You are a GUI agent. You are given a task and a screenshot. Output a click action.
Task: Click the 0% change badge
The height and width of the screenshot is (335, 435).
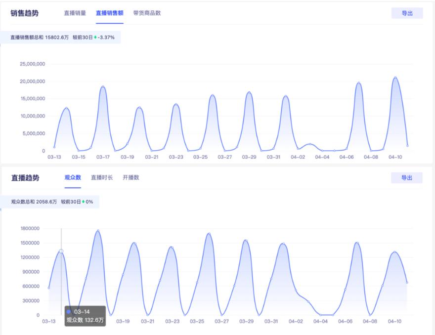90,201
